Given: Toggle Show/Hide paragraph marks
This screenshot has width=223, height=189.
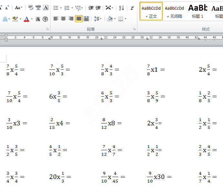Looking at the screenshot, I should coord(132,8).
